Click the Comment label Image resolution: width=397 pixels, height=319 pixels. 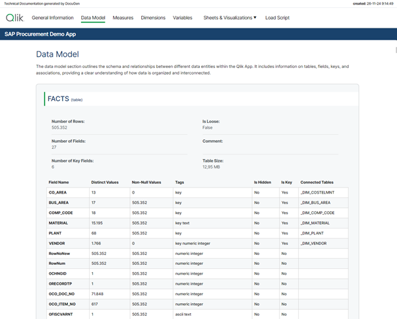[x=212, y=141]
